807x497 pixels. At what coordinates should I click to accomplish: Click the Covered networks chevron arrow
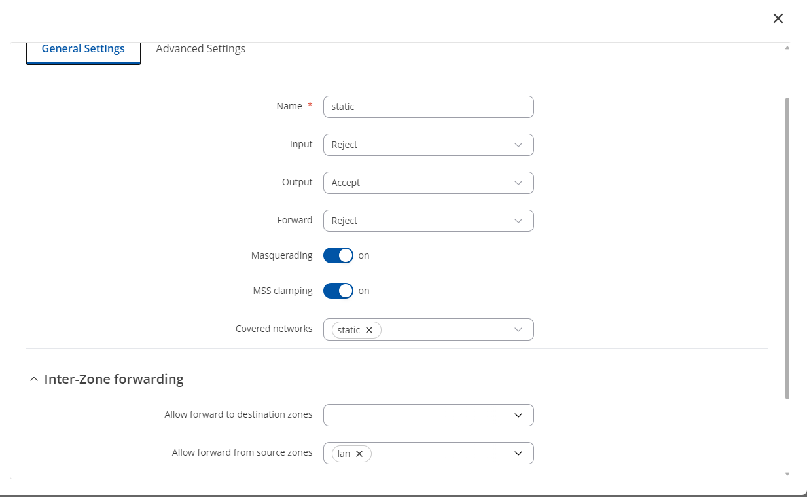(x=518, y=329)
